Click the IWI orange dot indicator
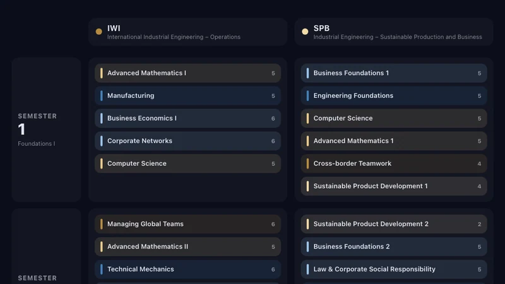 click(99, 32)
